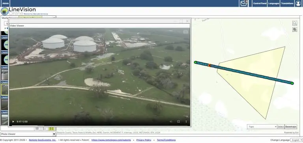Open the messages envelope icon
Image resolution: width=303 pixels, height=143 pixels.
pos(243,3)
